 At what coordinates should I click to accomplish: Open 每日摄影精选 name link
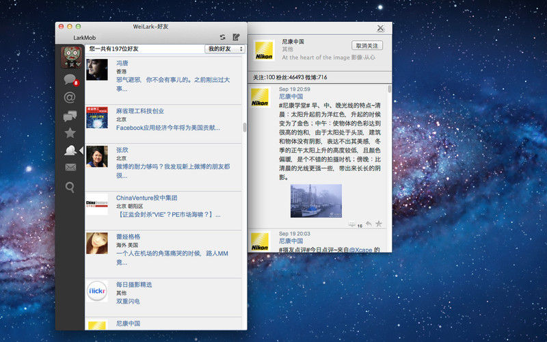134,285
